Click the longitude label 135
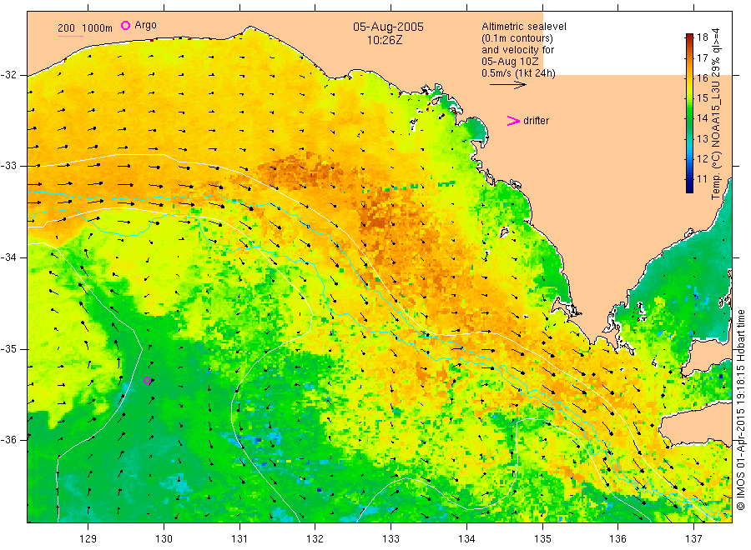The image size is (751, 550). pos(542,539)
